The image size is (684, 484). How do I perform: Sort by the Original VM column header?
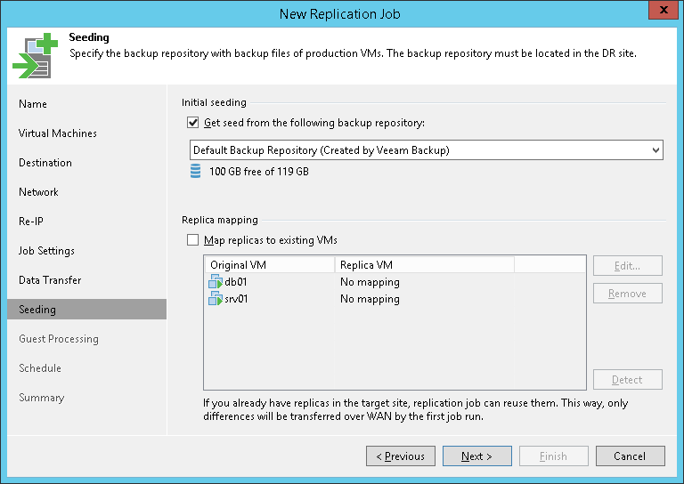269,265
